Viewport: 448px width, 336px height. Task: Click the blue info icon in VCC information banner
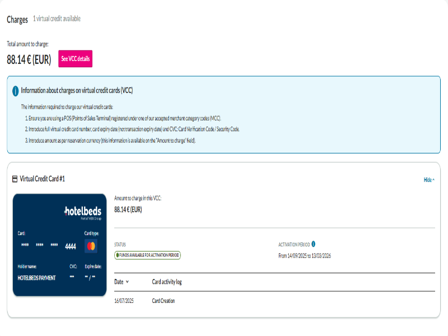coord(16,91)
